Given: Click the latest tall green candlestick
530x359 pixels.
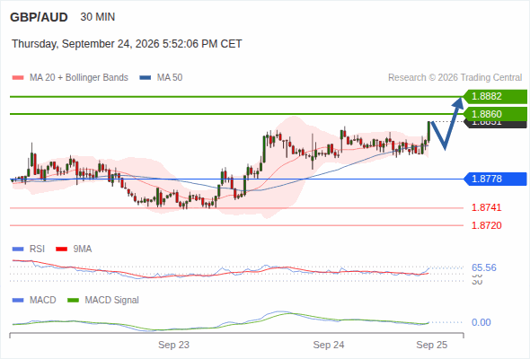Looking at the screenshot, I should tap(428, 131).
